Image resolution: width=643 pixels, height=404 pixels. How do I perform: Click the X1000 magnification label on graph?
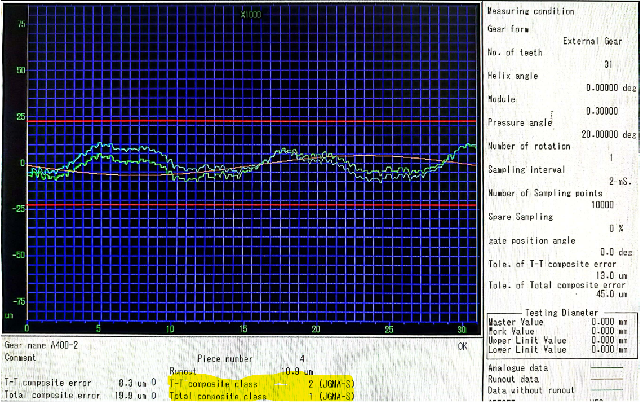click(251, 15)
